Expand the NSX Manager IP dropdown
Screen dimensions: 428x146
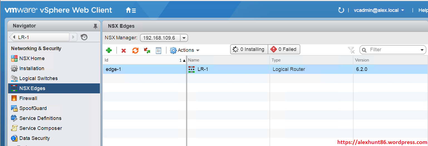(184, 38)
